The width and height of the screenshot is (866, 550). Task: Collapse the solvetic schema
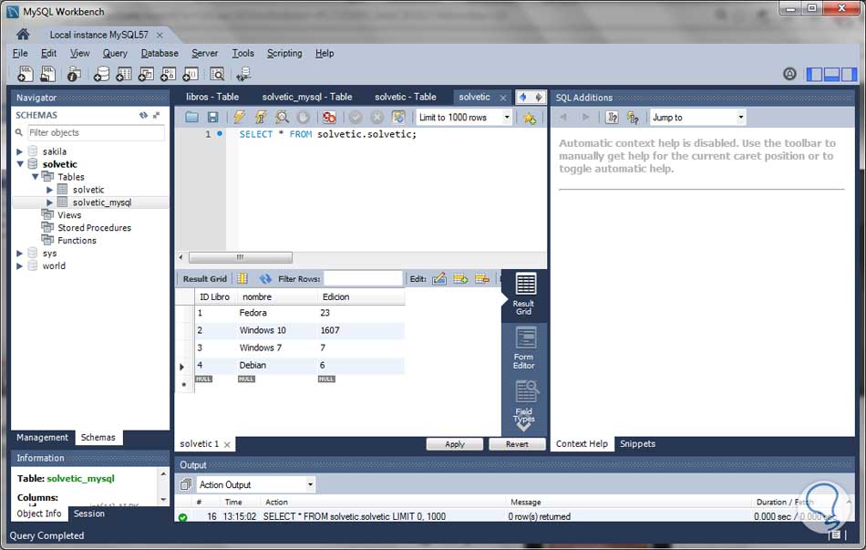coord(20,164)
